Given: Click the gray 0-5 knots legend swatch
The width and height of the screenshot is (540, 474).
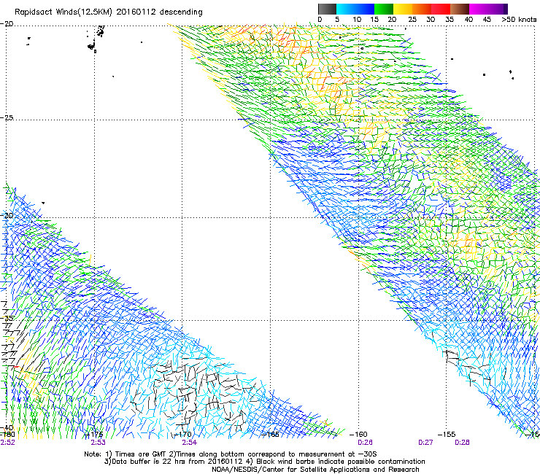Looking at the screenshot, I should click(x=327, y=9).
